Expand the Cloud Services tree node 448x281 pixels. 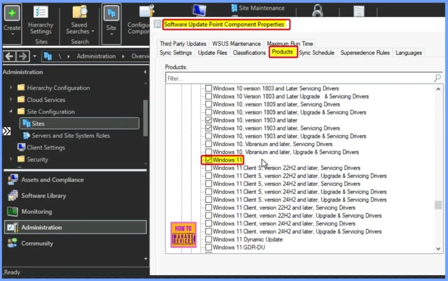pyautogui.click(x=11, y=100)
